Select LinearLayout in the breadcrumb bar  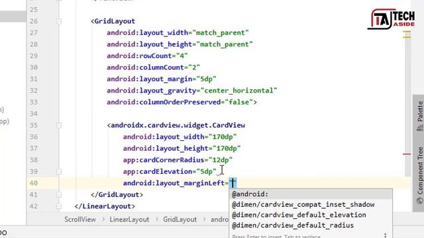click(x=129, y=219)
